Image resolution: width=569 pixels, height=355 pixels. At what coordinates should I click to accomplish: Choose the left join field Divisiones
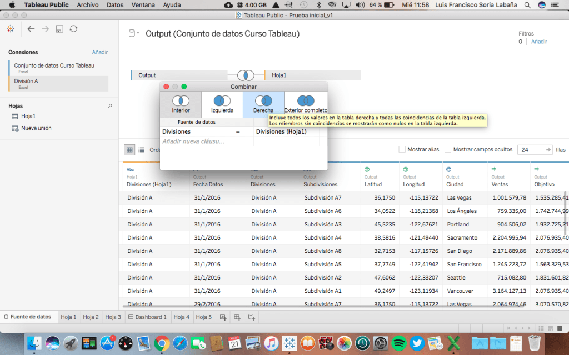[x=196, y=131]
